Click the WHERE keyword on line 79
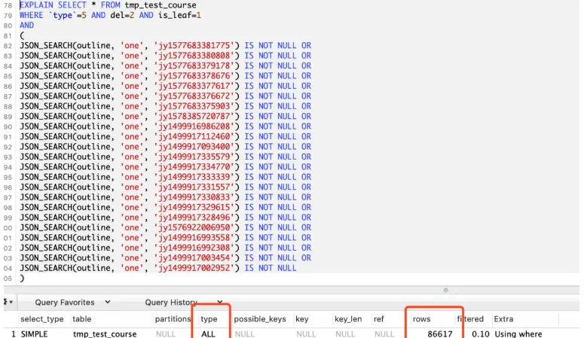This screenshot has width=584, height=338. (32, 15)
